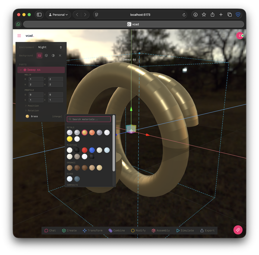Pick the red plastic swatch

click(x=85, y=150)
